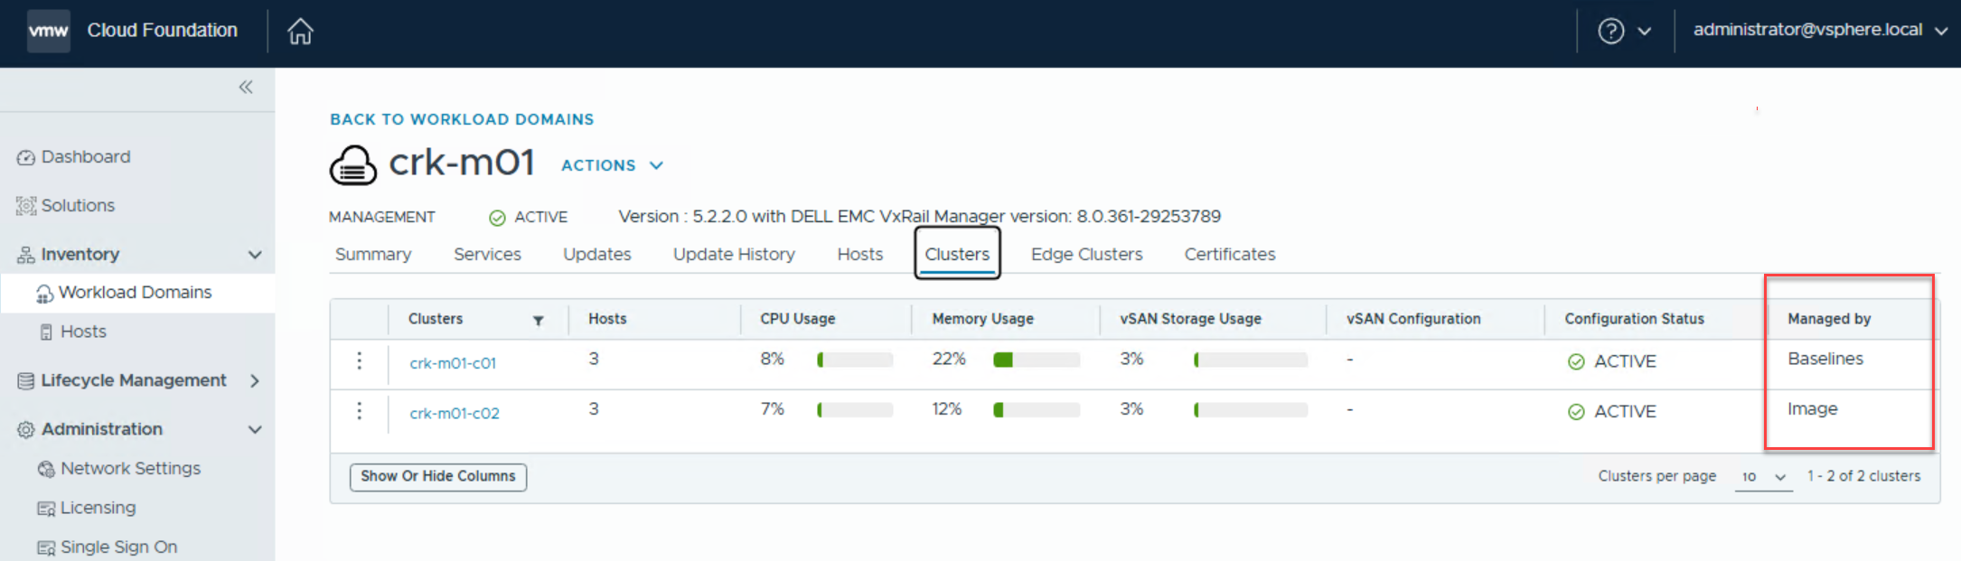Open the crk-m01-c02 cluster link

[x=455, y=413]
